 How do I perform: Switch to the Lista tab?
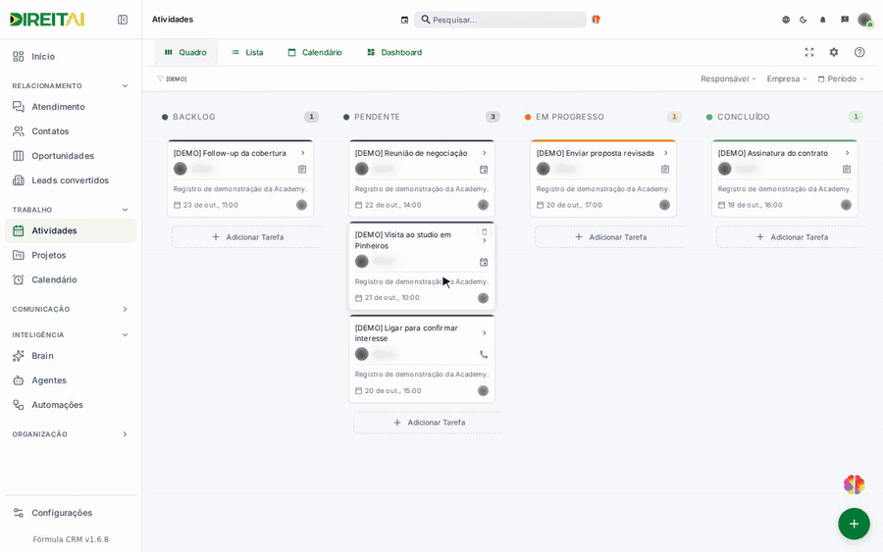(247, 52)
